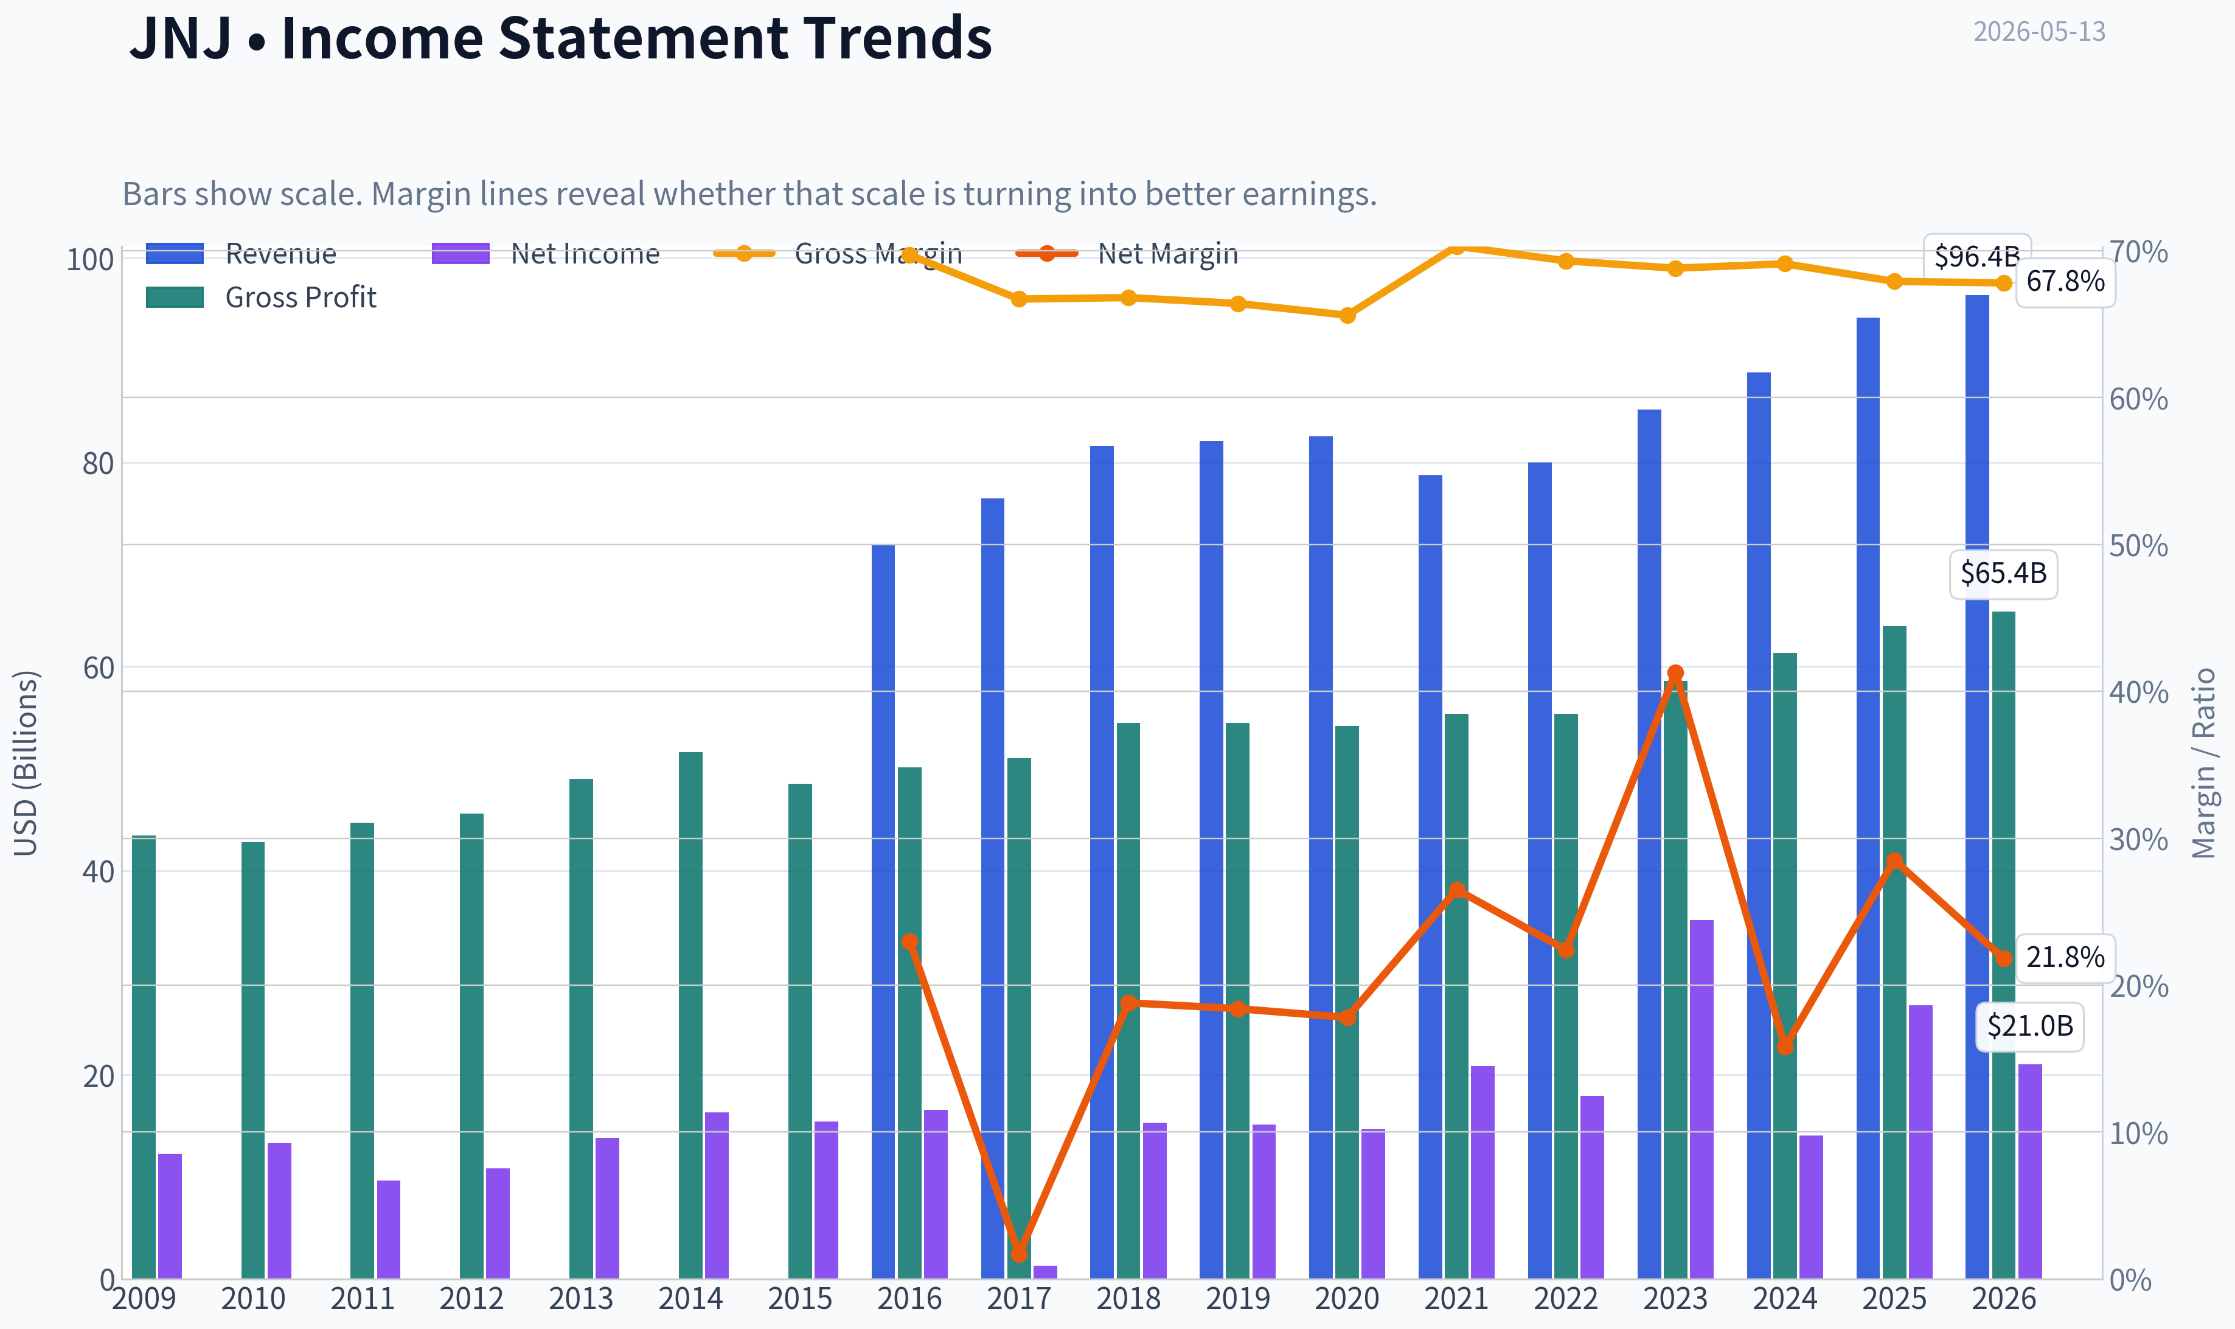Toggle the Net Income legend entry
This screenshot has width=2235, height=1329.
(x=546, y=254)
